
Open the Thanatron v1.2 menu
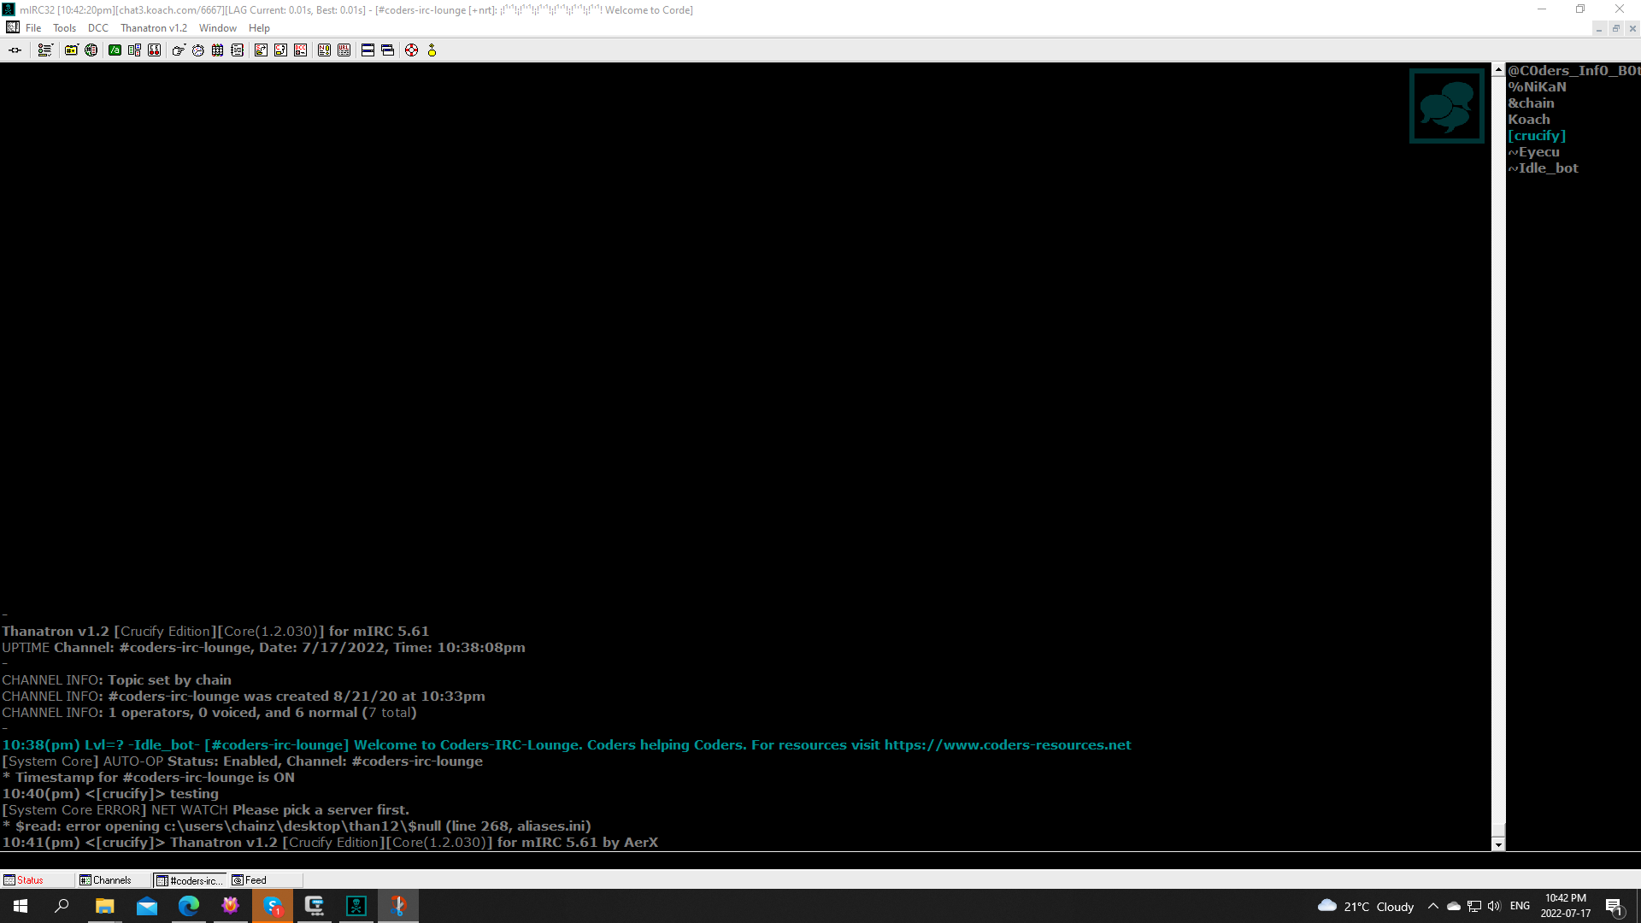pyautogui.click(x=153, y=28)
